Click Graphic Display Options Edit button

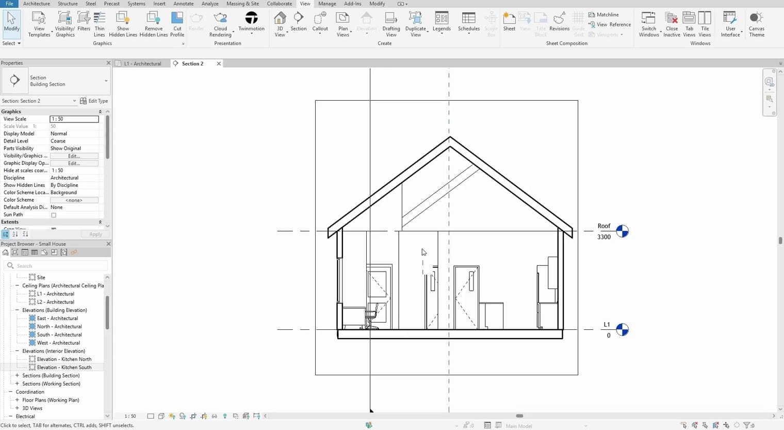pos(74,163)
